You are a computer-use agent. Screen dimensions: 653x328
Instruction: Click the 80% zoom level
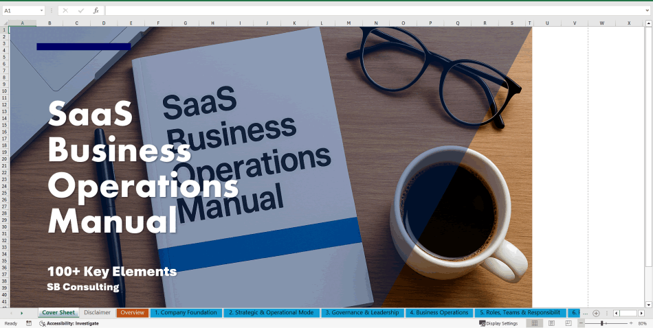[642, 323]
